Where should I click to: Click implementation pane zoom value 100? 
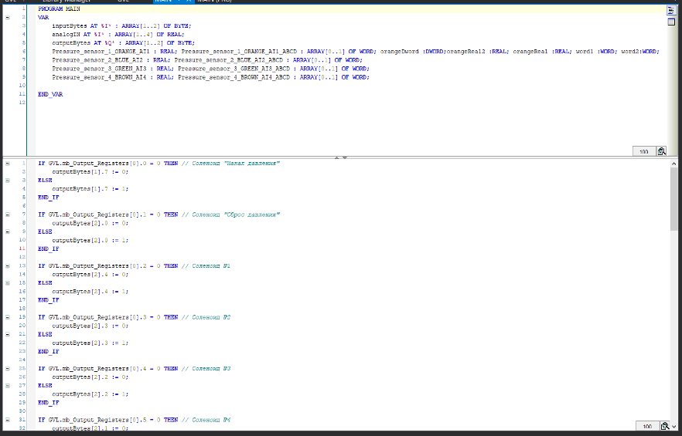point(647,426)
